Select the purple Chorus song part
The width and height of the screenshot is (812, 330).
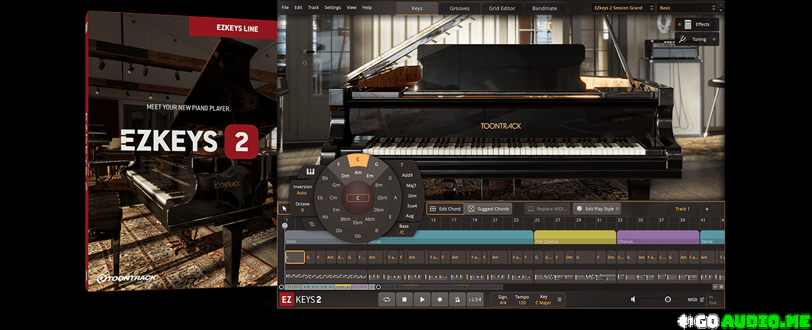tap(658, 237)
